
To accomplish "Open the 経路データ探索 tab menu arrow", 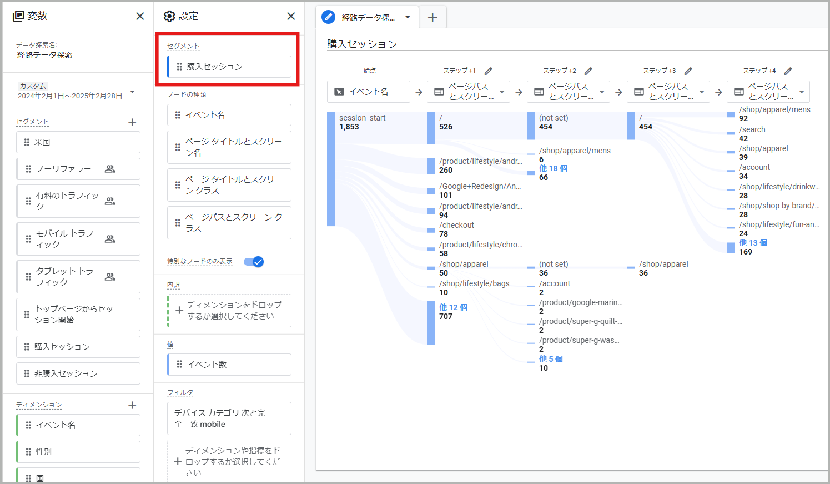I will pos(408,17).
